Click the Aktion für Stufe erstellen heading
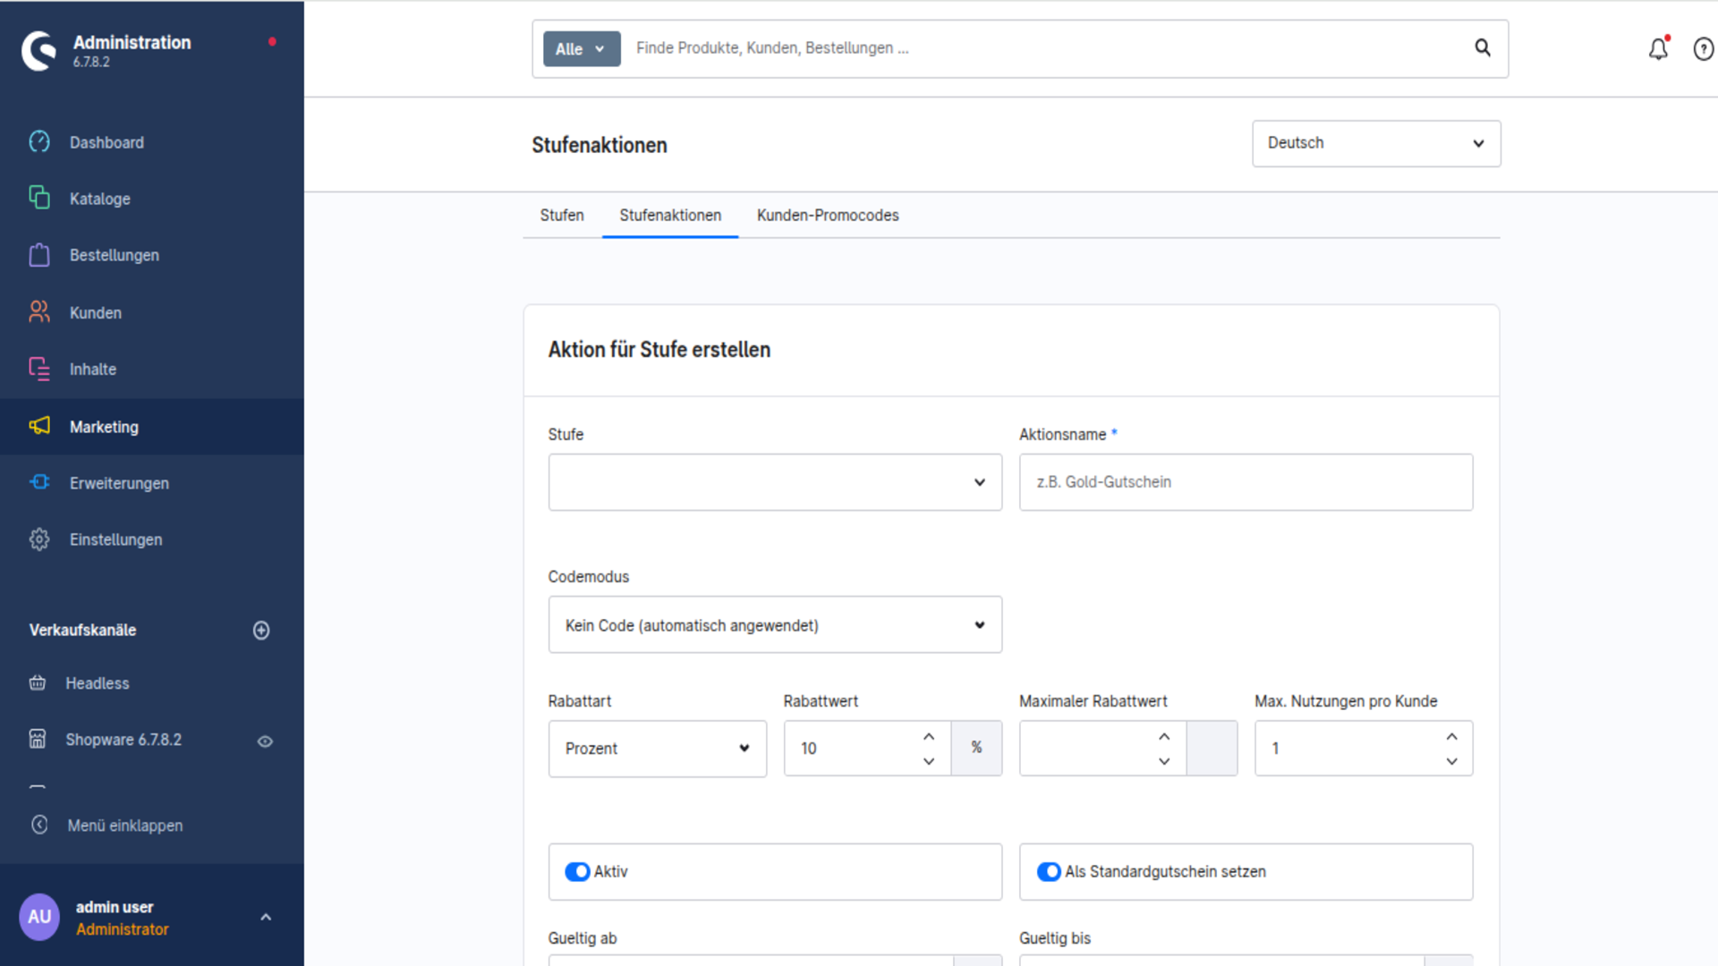Screen dimensions: 1718x966 (x=659, y=350)
